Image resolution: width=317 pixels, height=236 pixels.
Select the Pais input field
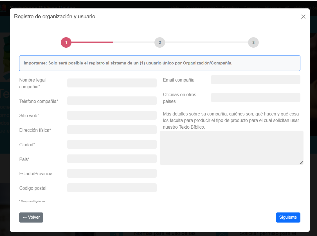(x=112, y=159)
